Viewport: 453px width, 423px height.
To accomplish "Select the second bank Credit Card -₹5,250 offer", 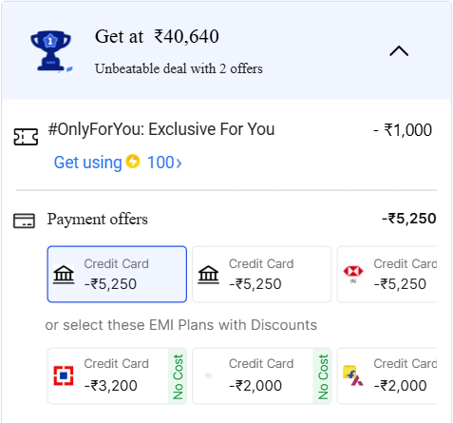I will (262, 274).
